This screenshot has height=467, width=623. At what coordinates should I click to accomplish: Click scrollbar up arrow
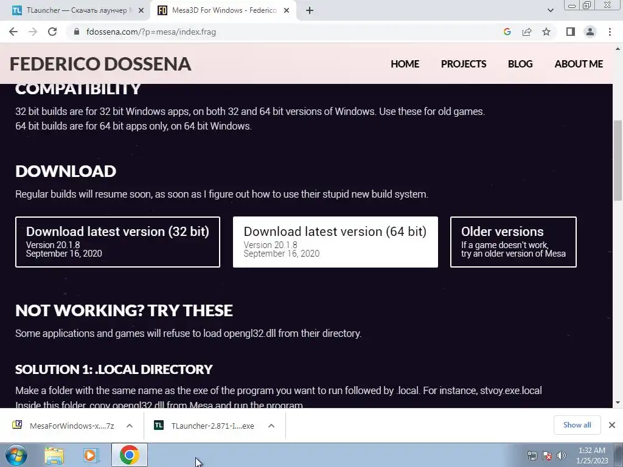click(x=618, y=49)
